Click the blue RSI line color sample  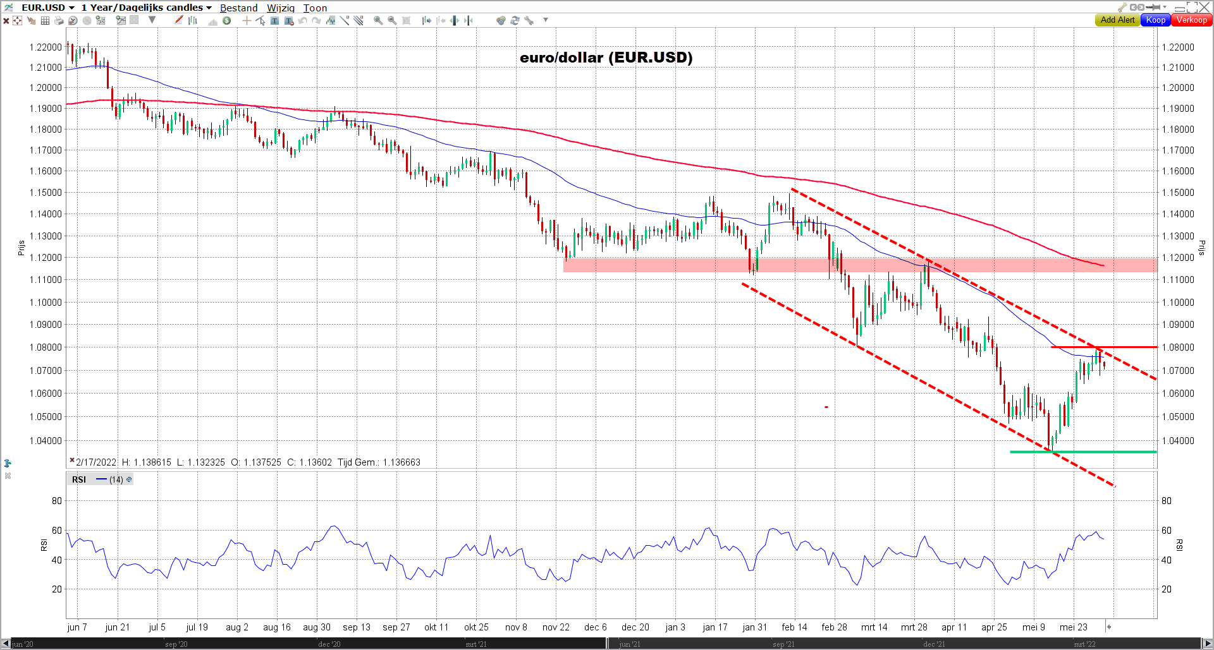pyautogui.click(x=101, y=479)
